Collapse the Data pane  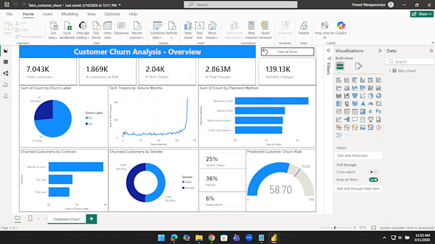(x=431, y=50)
